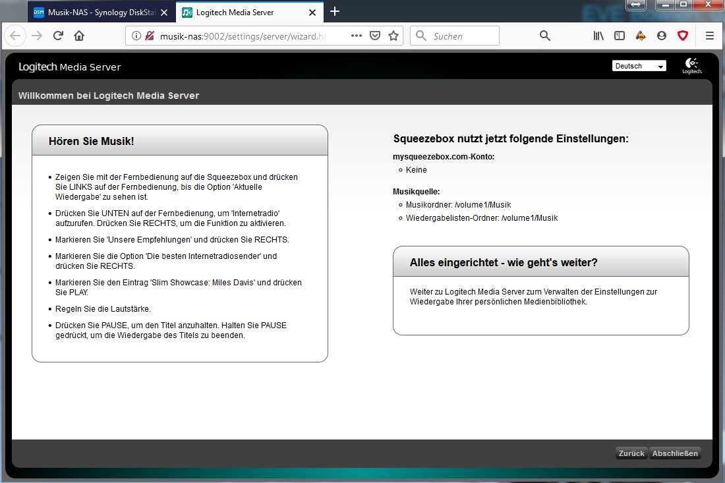Open a new browser tab
The height and width of the screenshot is (483, 725).
(x=335, y=12)
